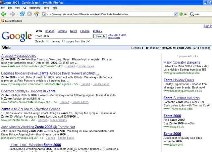Open Zante Summer Holidays sponsored link
212x152 pixels.
click(182, 98)
